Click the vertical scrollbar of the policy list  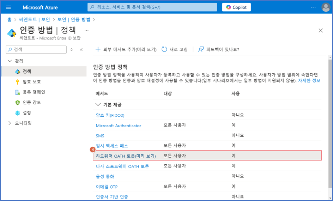330,123
